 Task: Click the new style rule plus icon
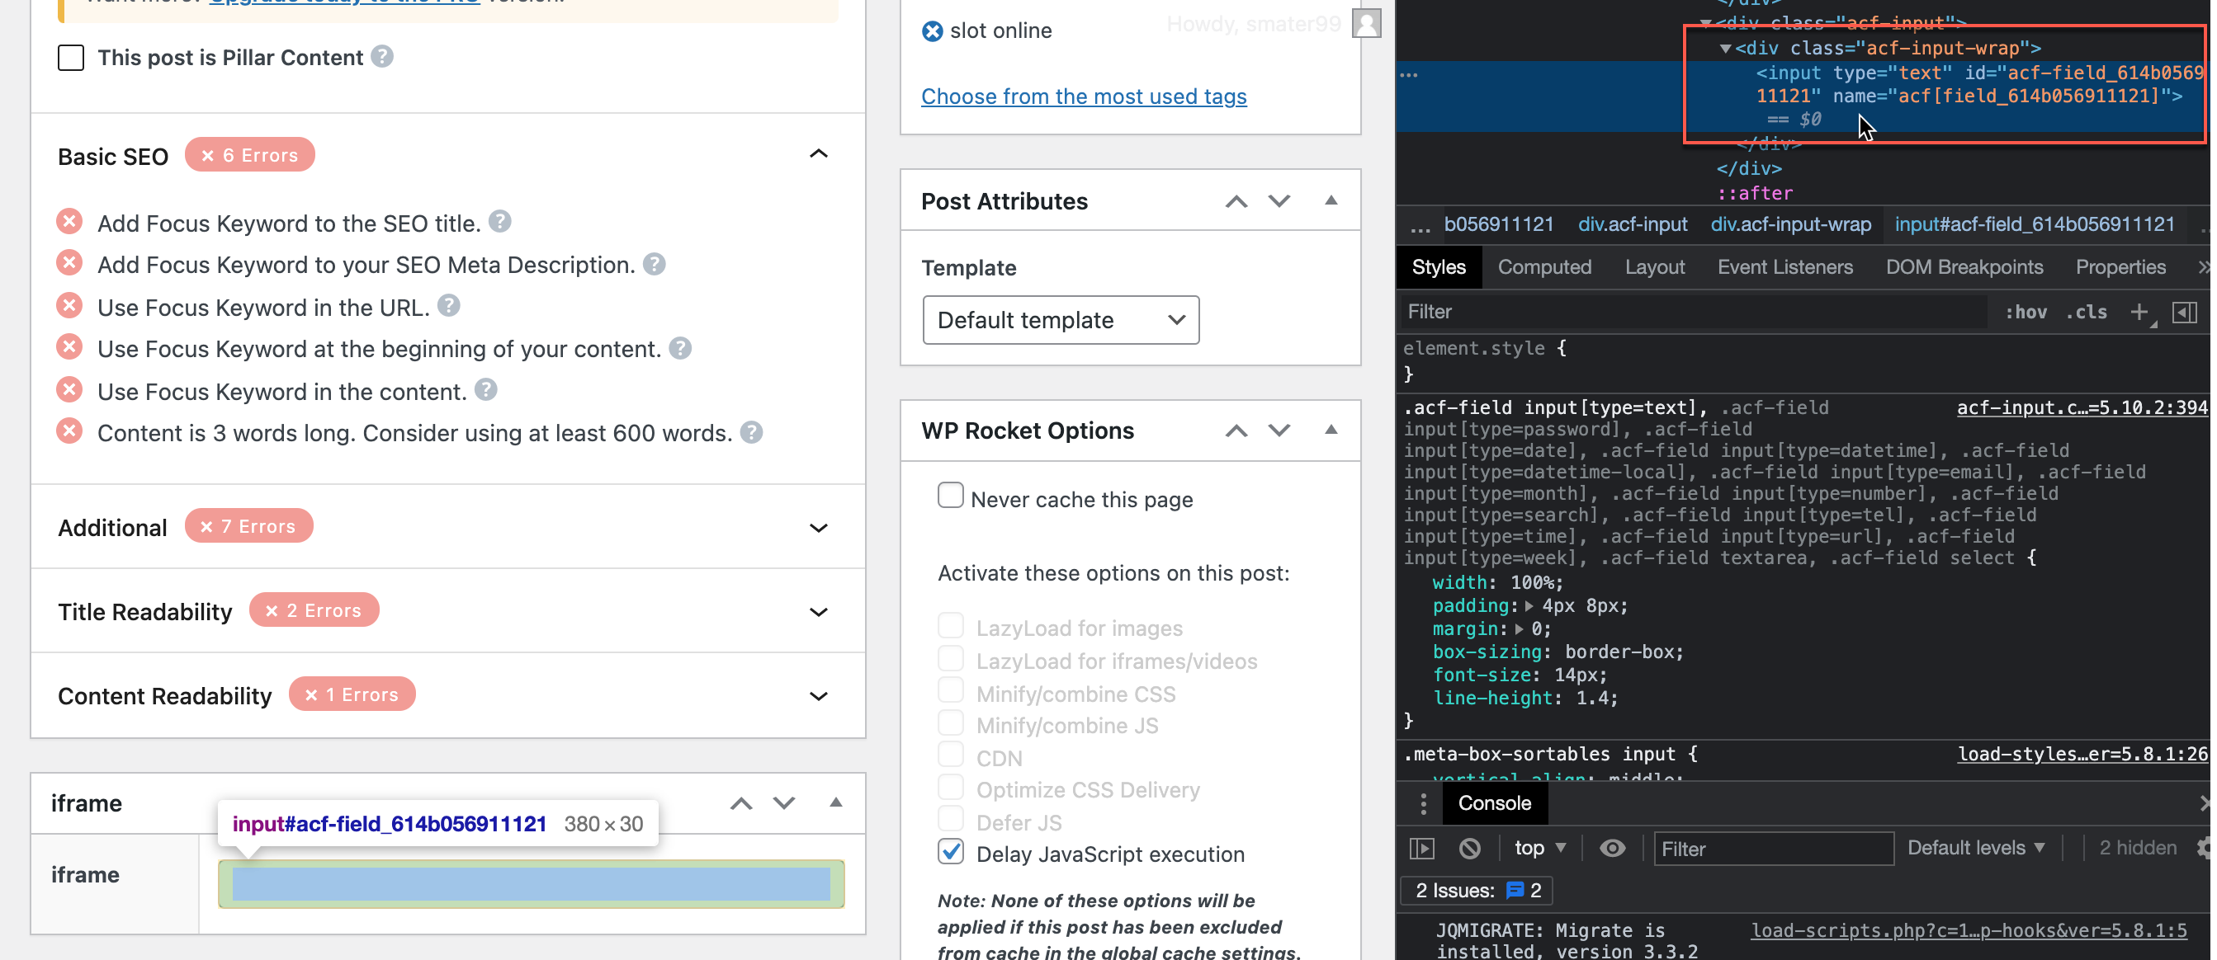pyautogui.click(x=2139, y=313)
